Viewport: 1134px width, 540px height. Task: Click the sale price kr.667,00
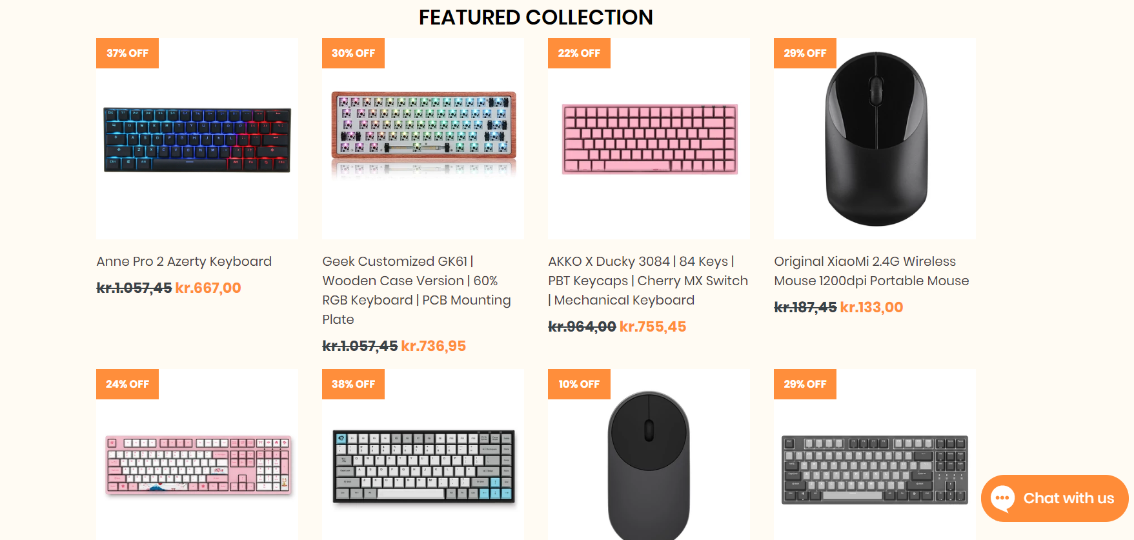tap(208, 288)
